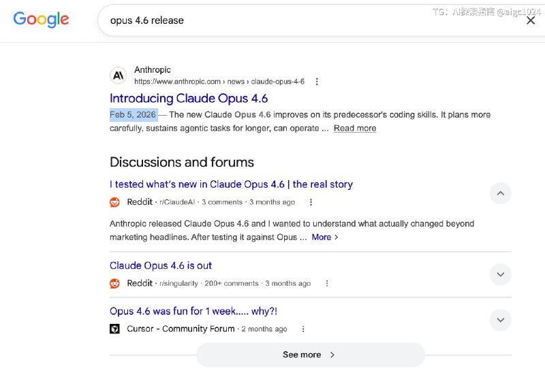Screen dimensions: 545x381
Task: Open 'Opus 4.6 was fun for 1 week' thread
Action: pyautogui.click(x=193, y=311)
